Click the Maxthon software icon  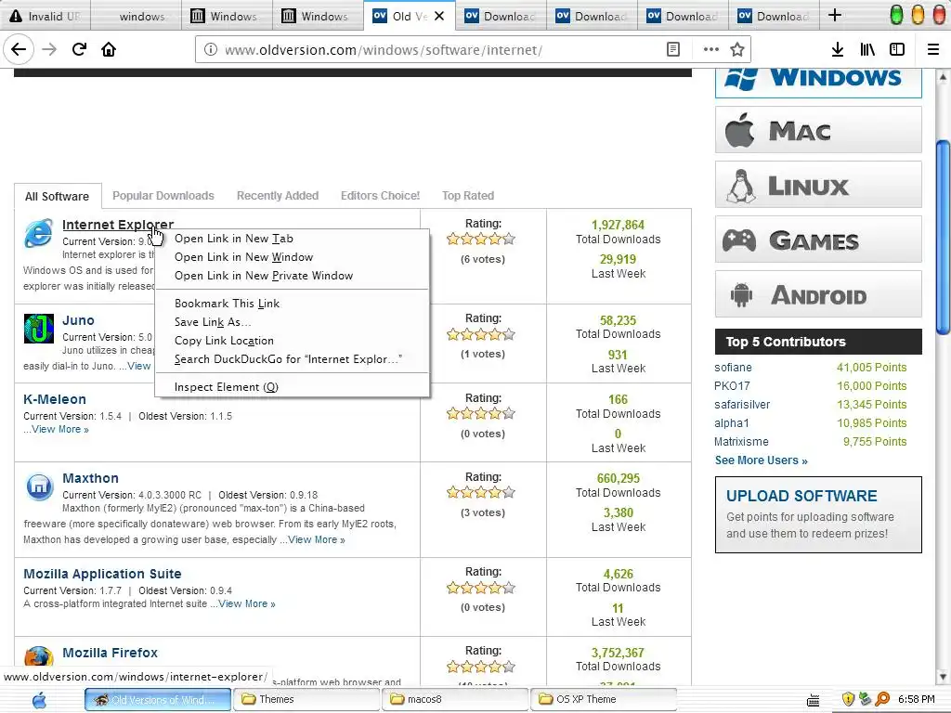coord(39,486)
